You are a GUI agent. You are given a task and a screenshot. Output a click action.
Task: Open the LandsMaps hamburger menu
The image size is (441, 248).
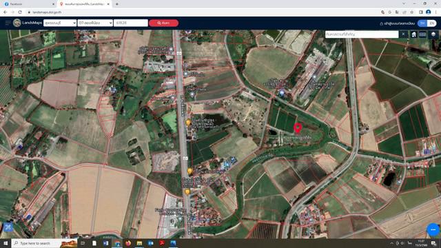(x=8, y=23)
